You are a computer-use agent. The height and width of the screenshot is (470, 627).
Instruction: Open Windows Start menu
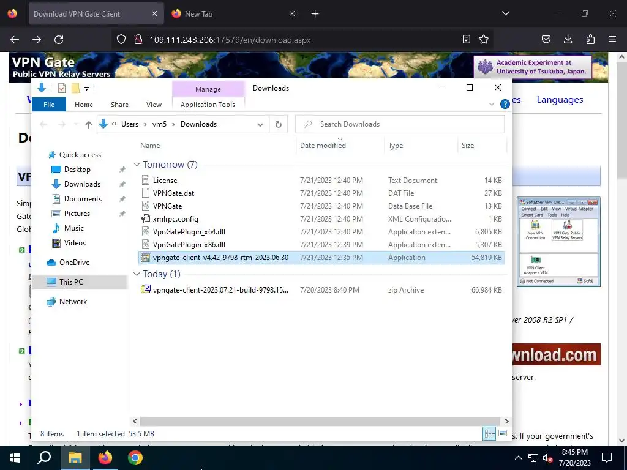coord(15,458)
